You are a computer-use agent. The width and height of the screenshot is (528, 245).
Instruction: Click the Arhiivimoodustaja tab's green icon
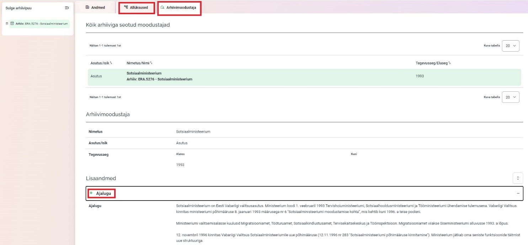tap(162, 7)
